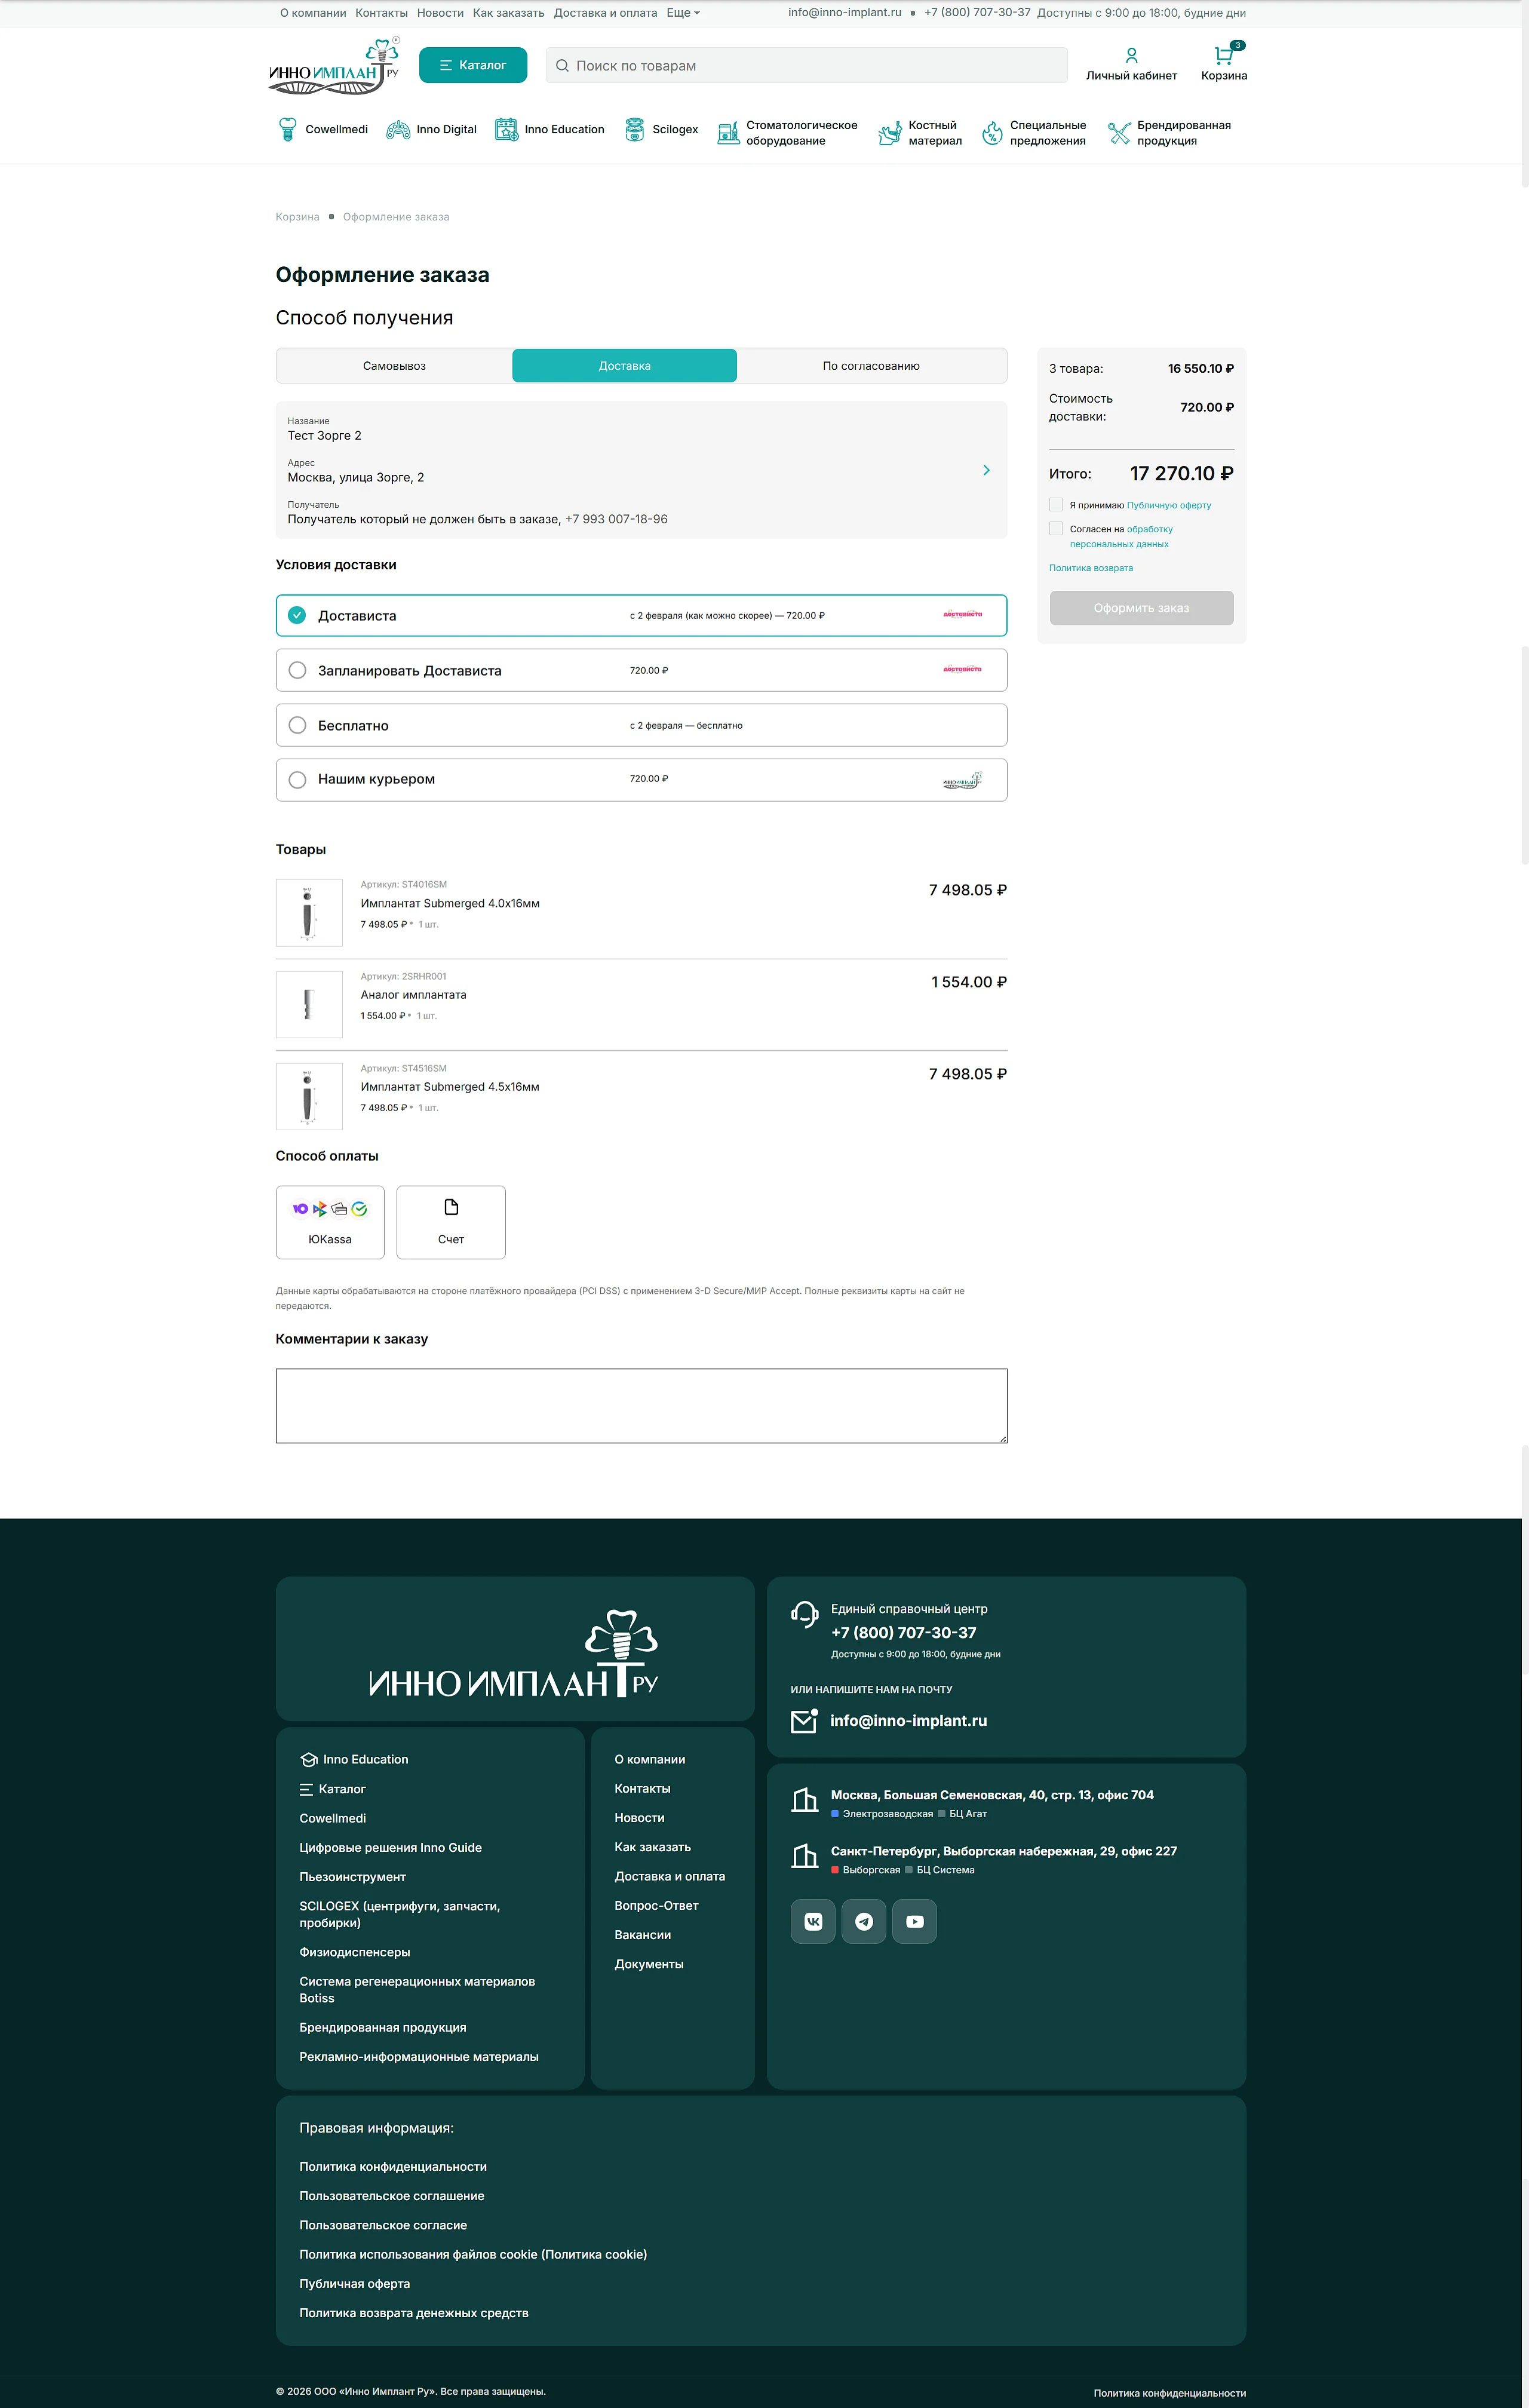Viewport: 1529px width, 2408px height.
Task: Go back to Корзина via the breadcrumb
Action: [298, 217]
